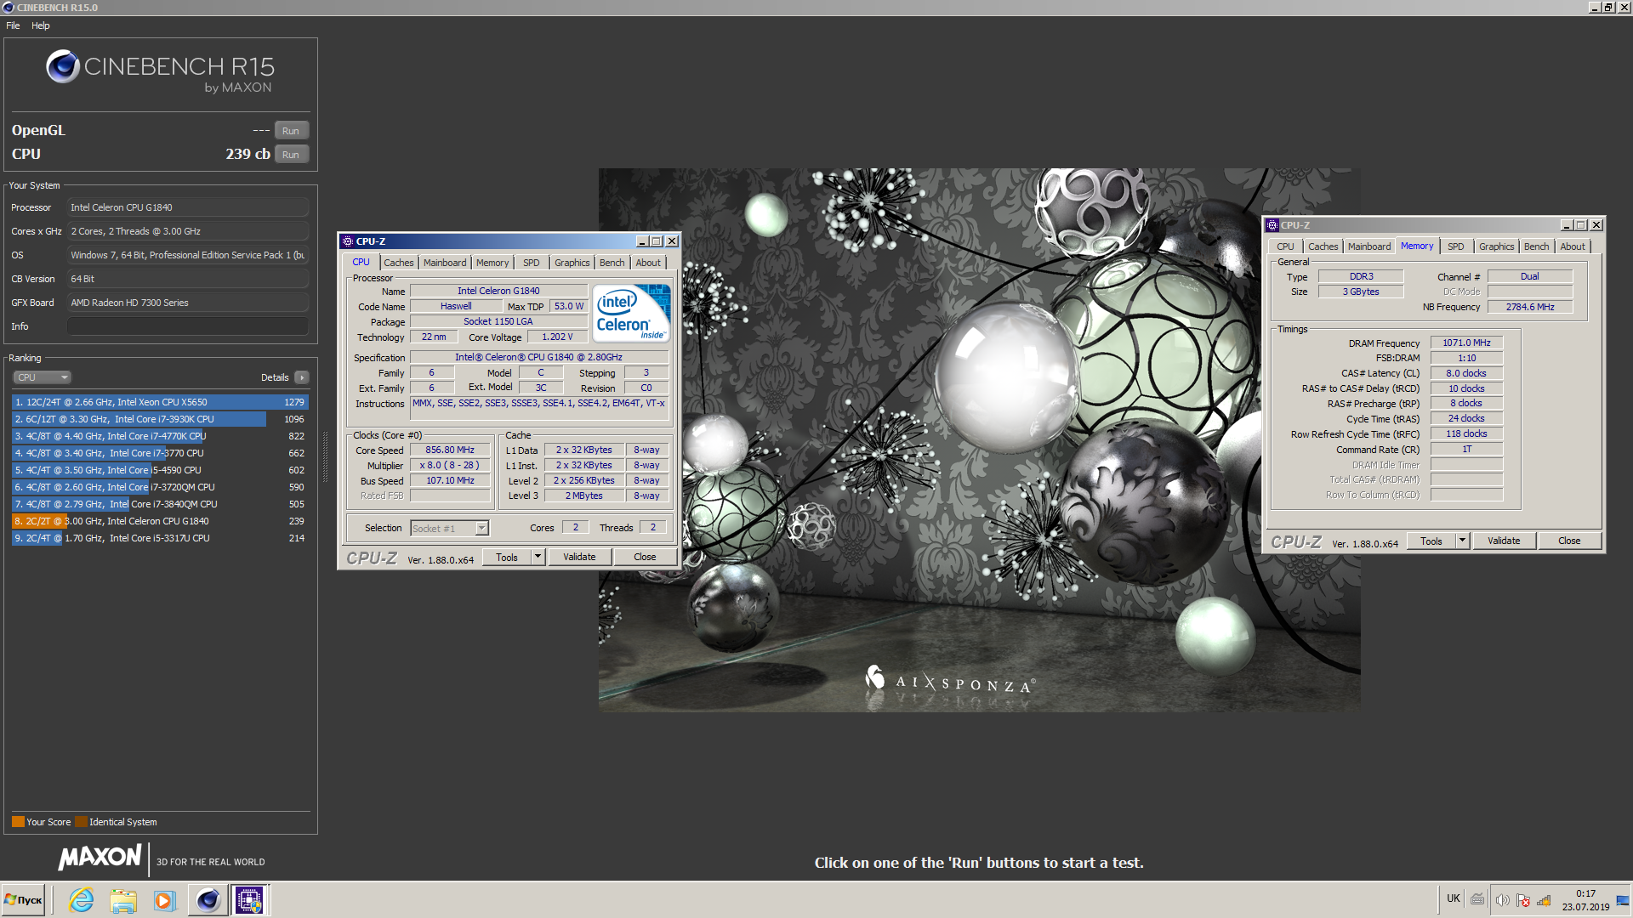Click the on-screen keyboard tray icon
Screen dimensions: 1633x918
pyautogui.click(x=1478, y=899)
